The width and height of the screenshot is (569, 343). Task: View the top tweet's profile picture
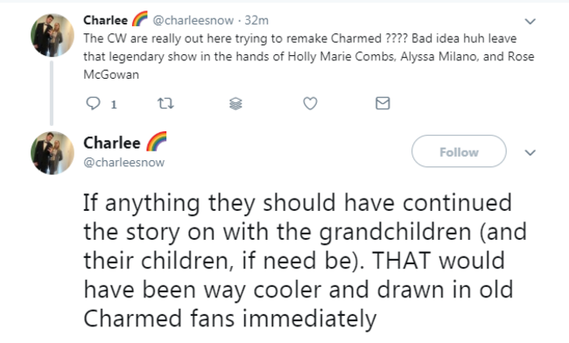tap(53, 35)
